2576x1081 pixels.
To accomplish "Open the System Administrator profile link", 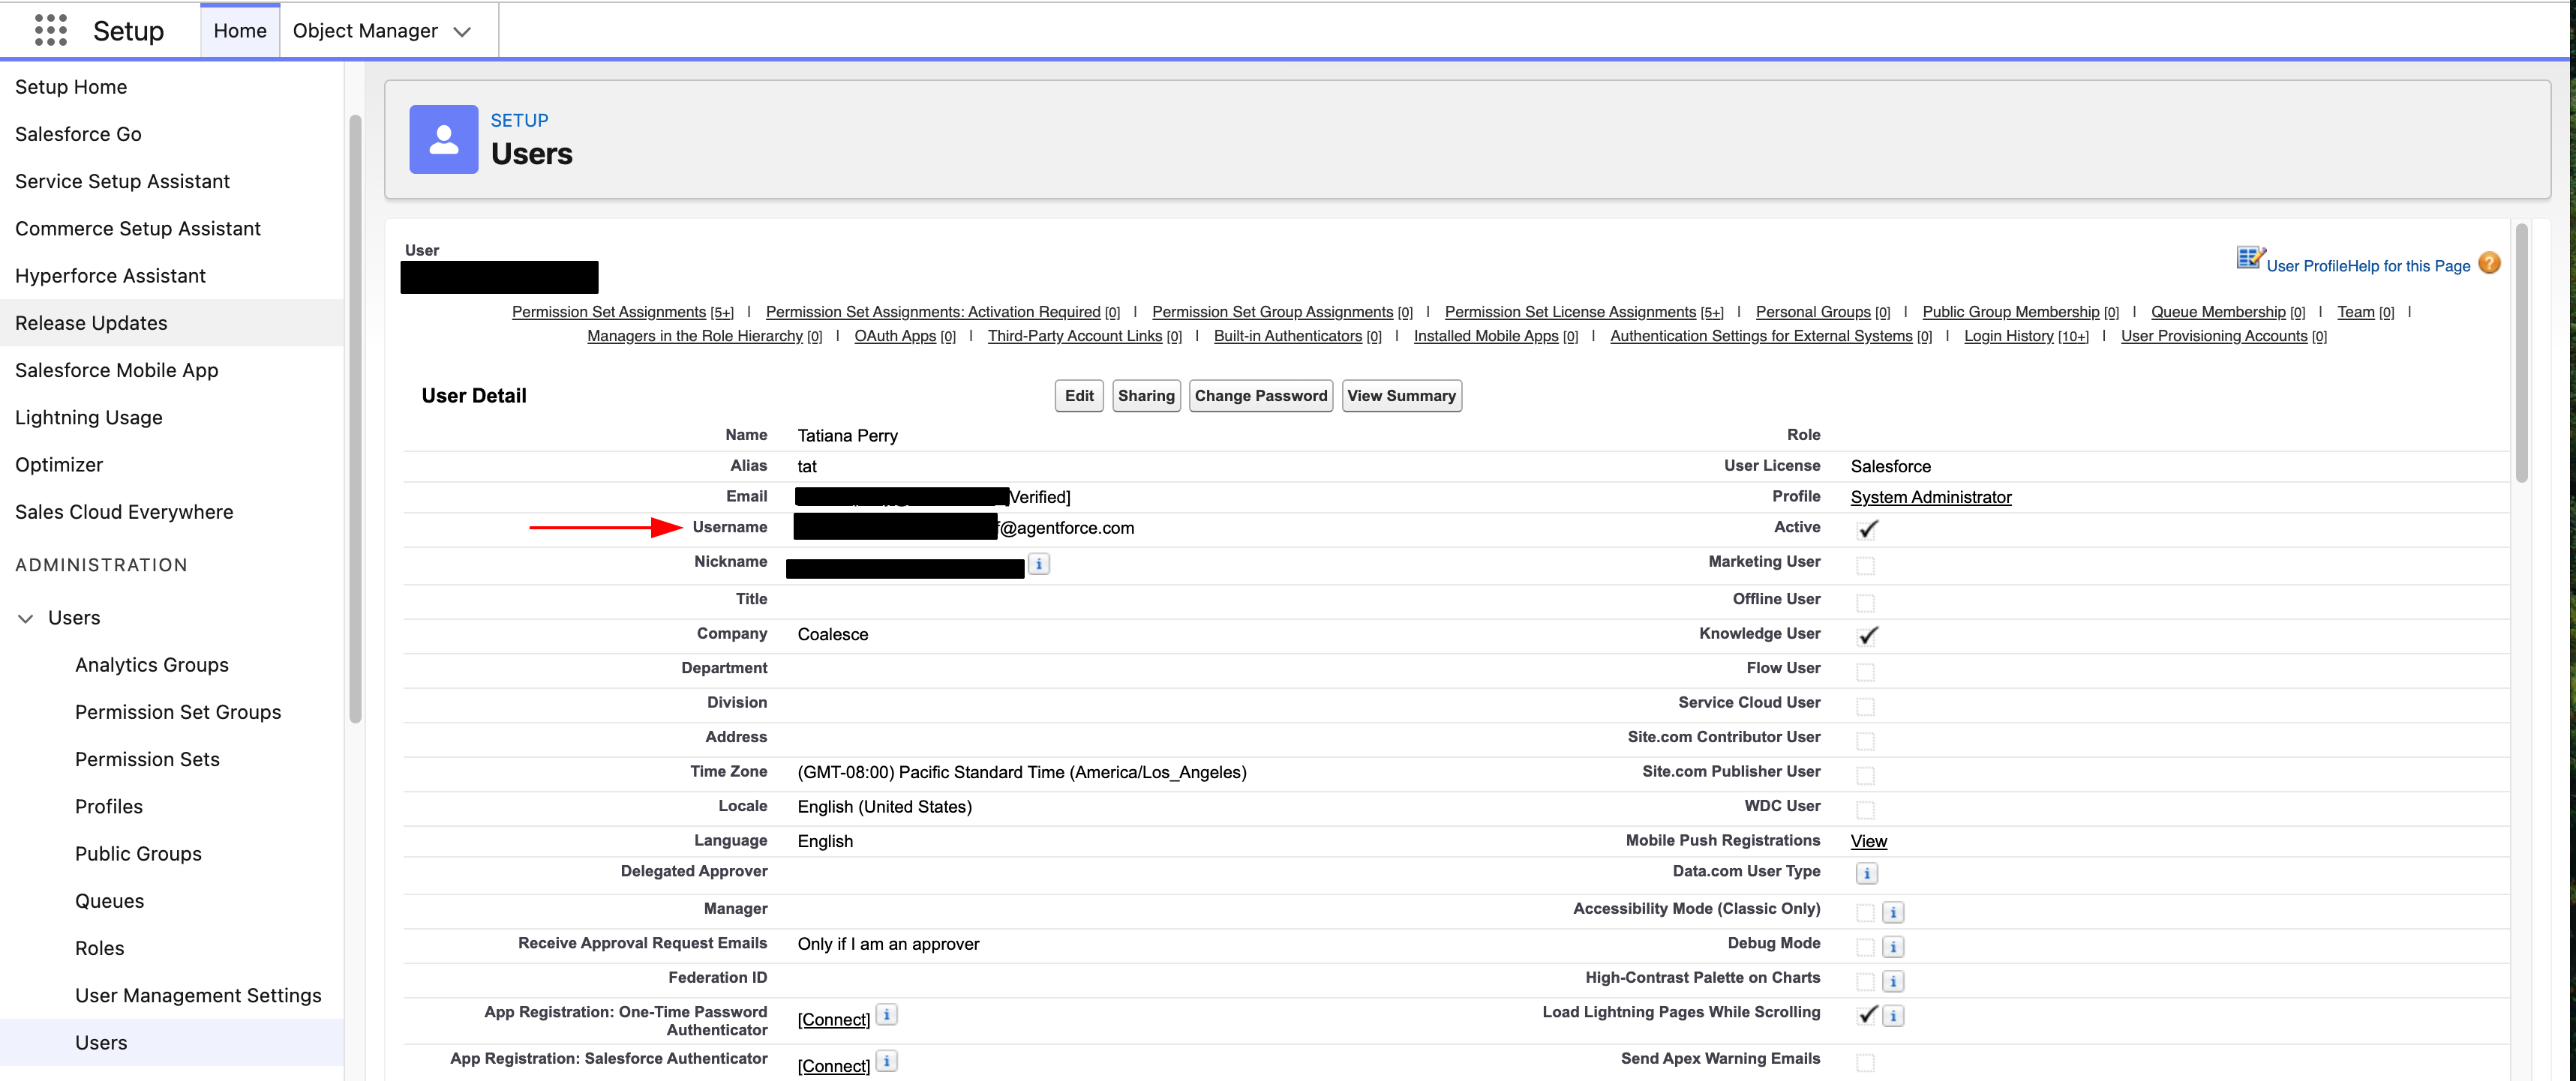I will point(1930,496).
